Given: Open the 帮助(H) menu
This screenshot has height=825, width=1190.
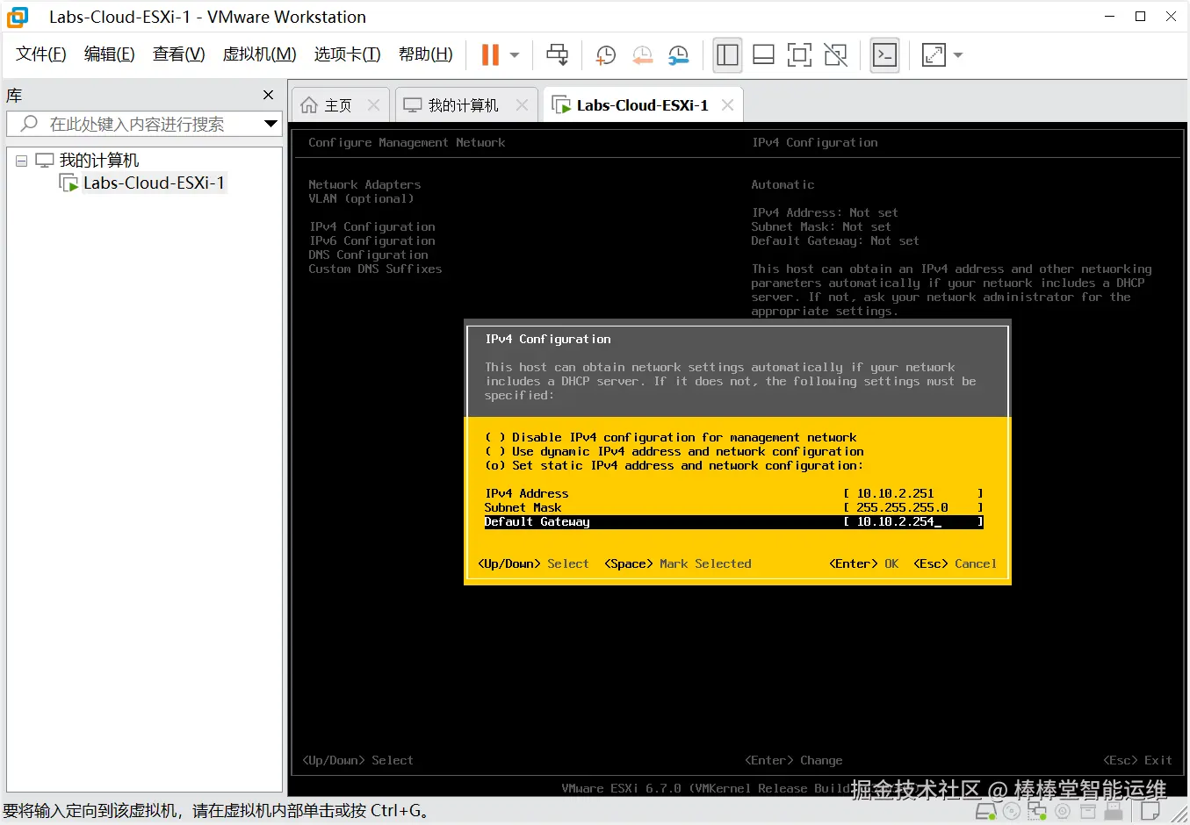Looking at the screenshot, I should [x=425, y=54].
